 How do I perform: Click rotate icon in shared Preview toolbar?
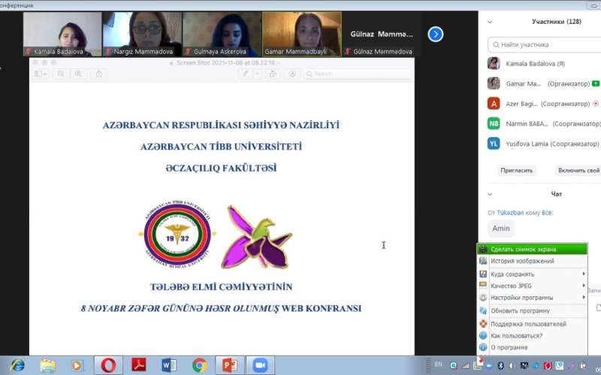[273, 73]
